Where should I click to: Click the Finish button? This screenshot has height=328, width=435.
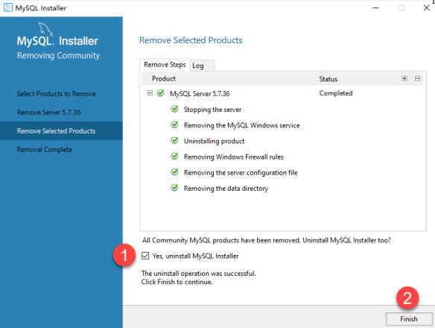click(409, 319)
